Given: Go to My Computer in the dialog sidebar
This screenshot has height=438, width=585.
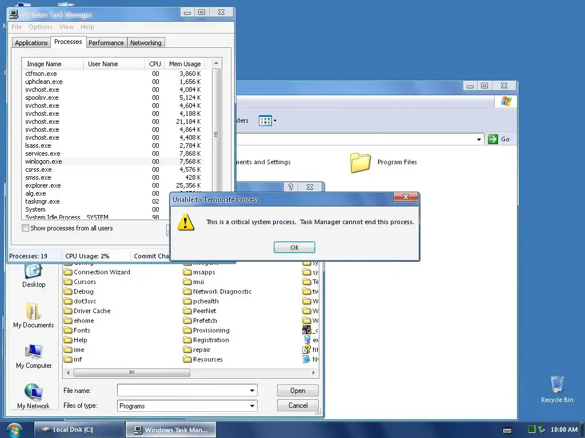Looking at the screenshot, I should tap(34, 356).
